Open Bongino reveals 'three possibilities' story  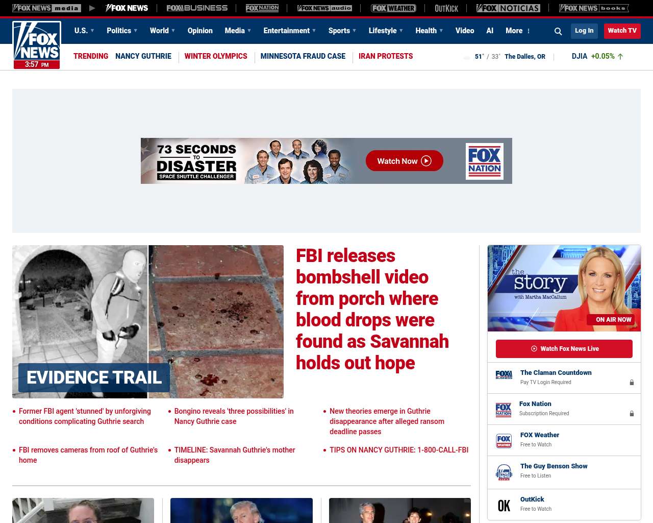(234, 416)
